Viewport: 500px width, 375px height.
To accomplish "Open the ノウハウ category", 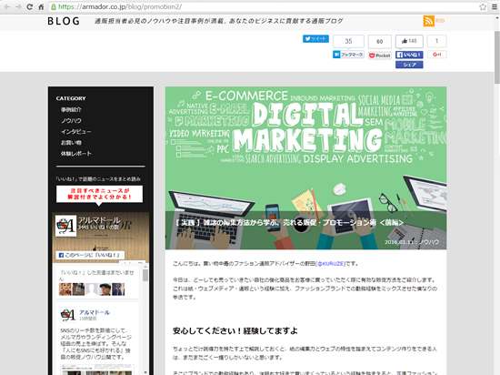I will click(71, 121).
